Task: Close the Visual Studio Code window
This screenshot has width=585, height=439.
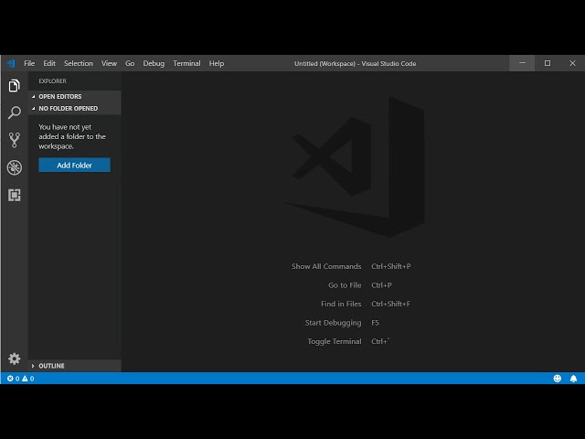Action: pos(572,63)
